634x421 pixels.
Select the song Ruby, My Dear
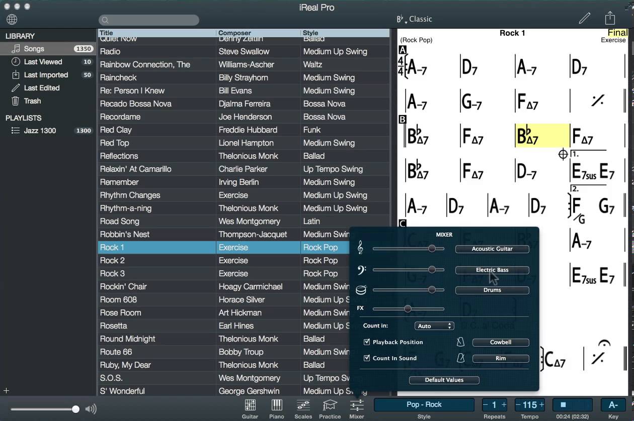tap(223, 365)
